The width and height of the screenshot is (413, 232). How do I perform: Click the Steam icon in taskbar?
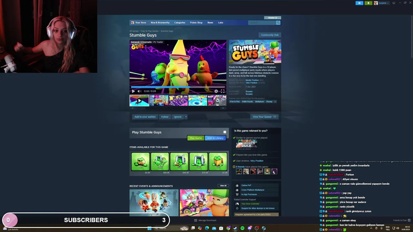point(235,228)
